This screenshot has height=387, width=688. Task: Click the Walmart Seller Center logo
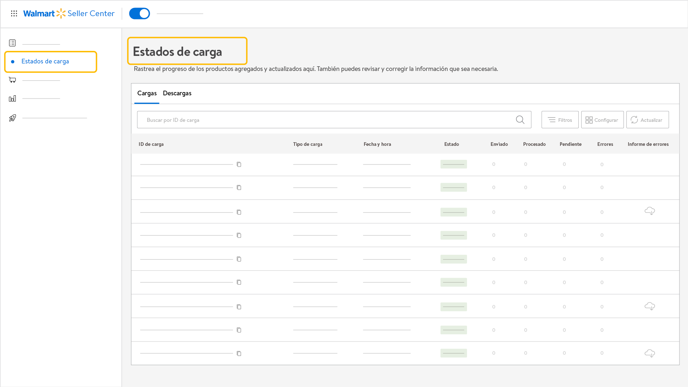(69, 14)
